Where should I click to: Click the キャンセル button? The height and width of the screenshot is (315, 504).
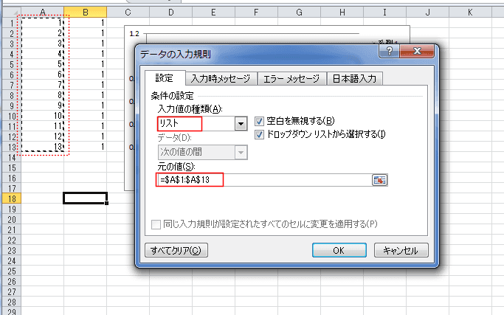click(401, 250)
